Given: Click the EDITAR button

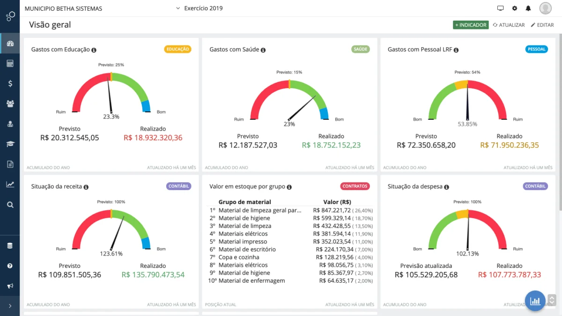Looking at the screenshot, I should coord(542,25).
